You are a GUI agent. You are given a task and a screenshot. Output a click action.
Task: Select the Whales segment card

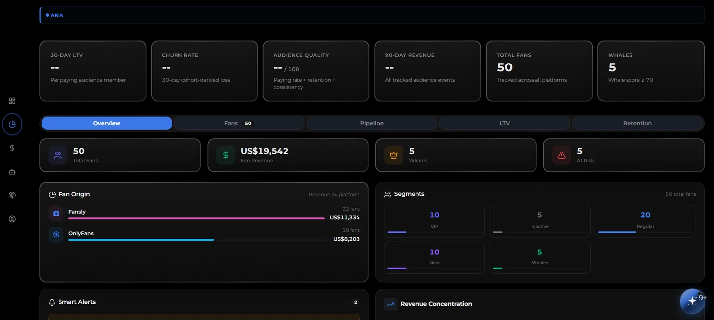click(x=539, y=257)
